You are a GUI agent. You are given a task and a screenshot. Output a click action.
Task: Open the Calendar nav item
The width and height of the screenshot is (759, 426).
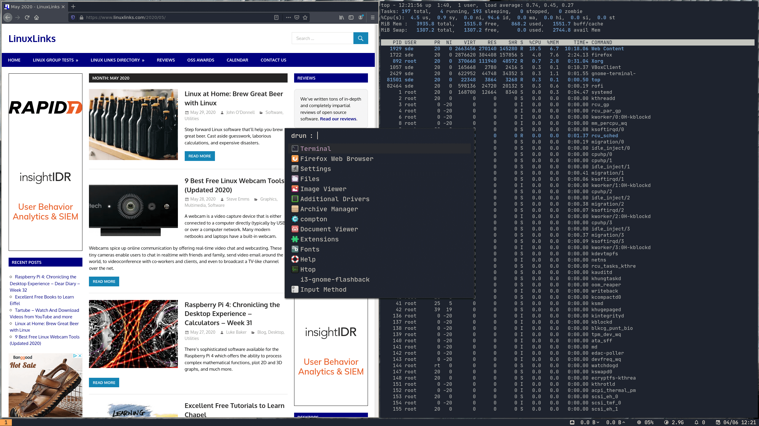tap(237, 60)
